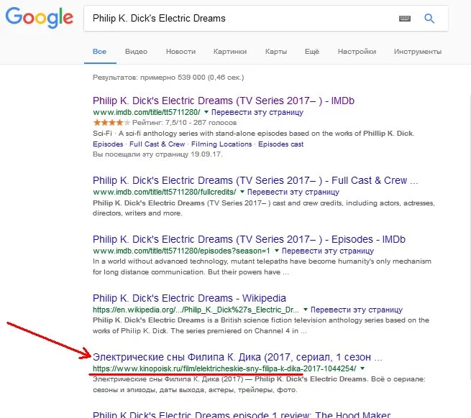Expand the first IMDb result's green arrow

(206, 113)
